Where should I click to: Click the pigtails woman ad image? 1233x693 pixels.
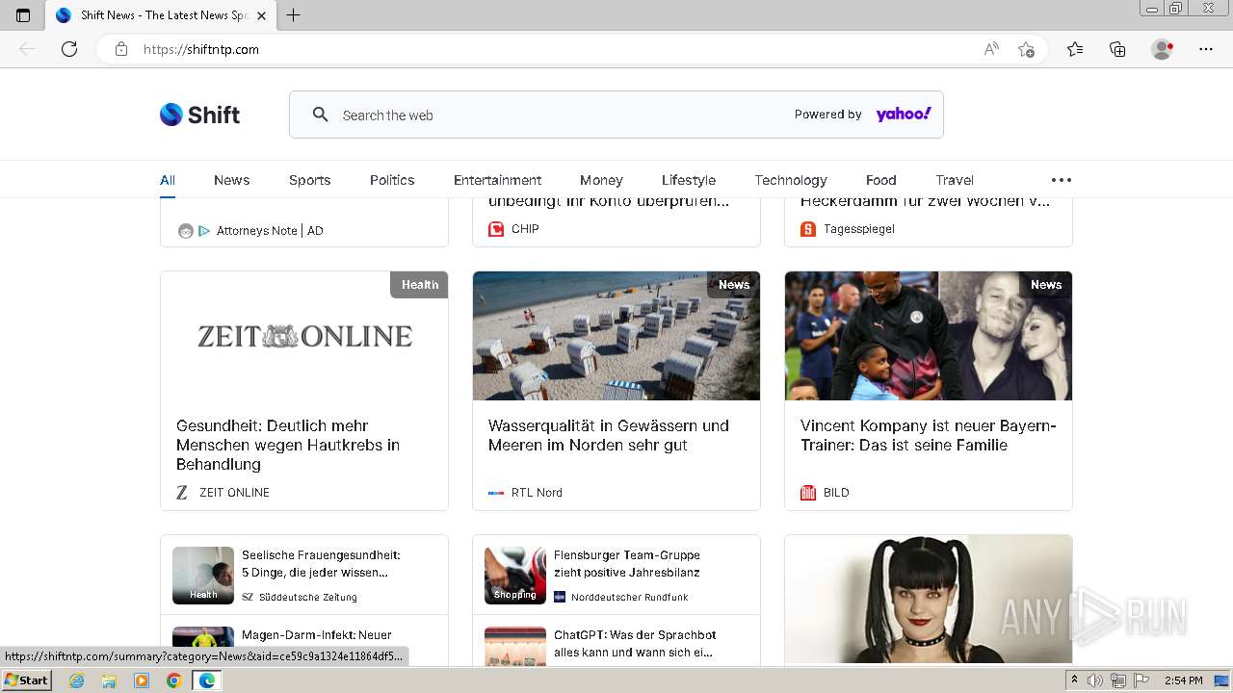pyautogui.click(x=929, y=599)
